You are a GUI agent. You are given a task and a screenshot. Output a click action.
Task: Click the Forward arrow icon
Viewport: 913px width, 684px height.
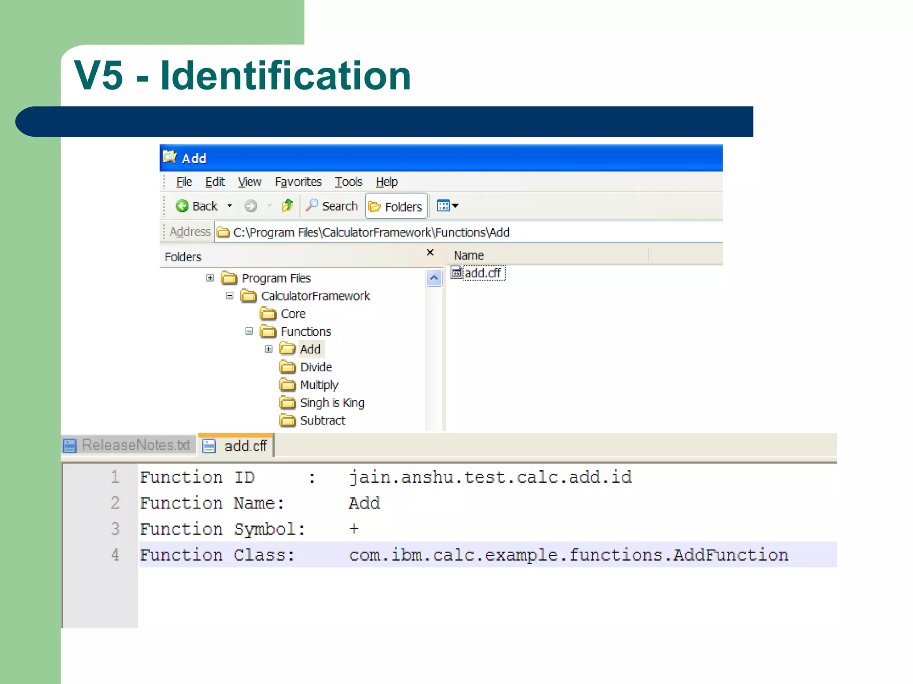point(251,206)
